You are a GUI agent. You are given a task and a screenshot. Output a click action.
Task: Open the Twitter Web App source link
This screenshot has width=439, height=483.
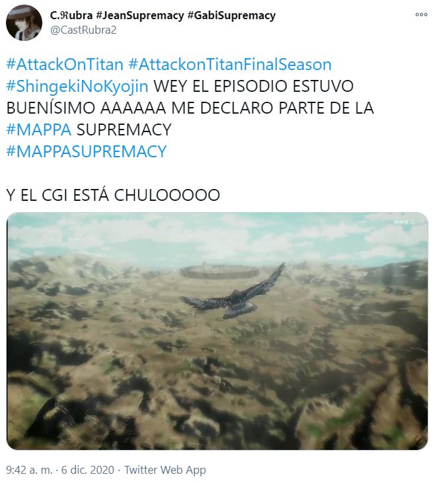[165, 470]
